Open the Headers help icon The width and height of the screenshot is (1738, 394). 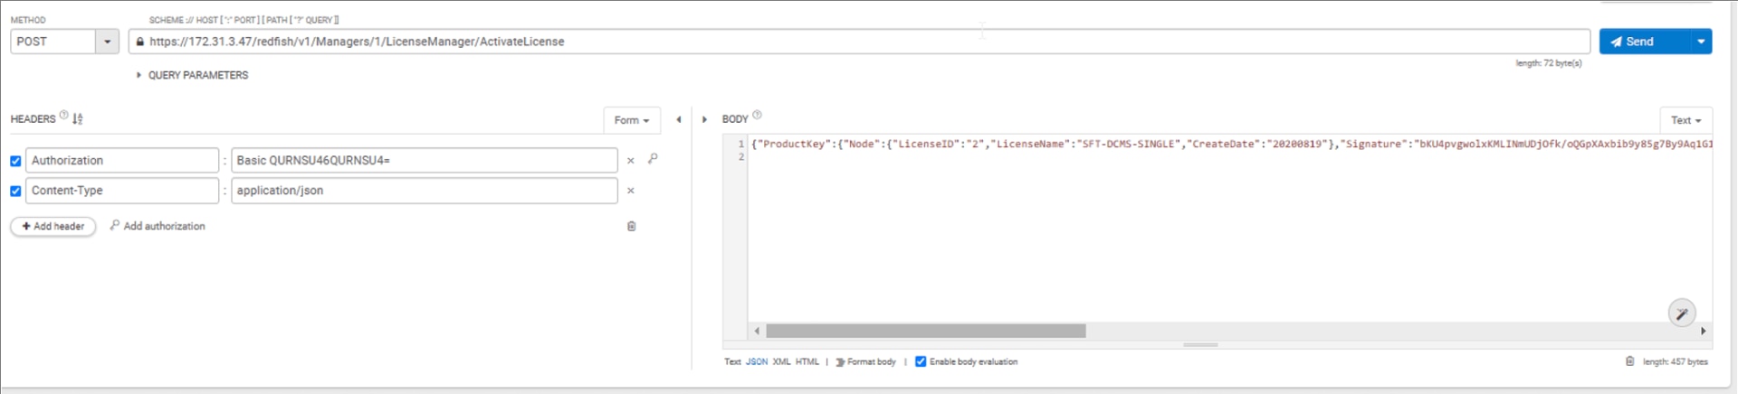(x=63, y=116)
